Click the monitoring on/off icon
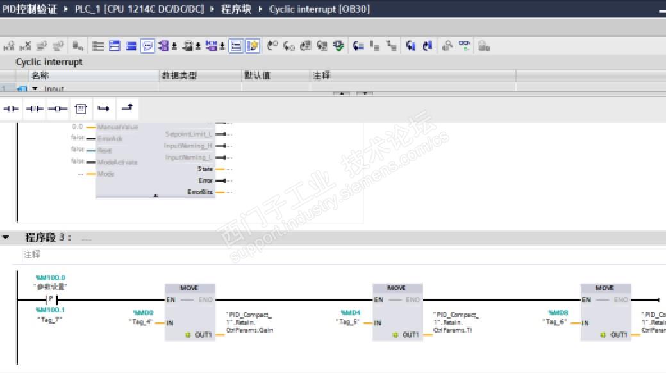The height and width of the screenshot is (373, 666). point(464,46)
